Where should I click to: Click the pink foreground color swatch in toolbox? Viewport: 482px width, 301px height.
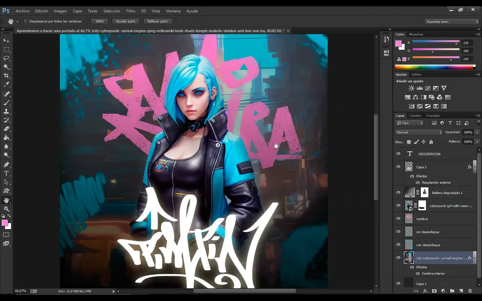tap(5, 223)
